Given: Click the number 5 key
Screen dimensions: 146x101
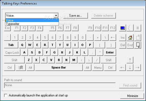Looking at the screenshot, I should (45, 38).
